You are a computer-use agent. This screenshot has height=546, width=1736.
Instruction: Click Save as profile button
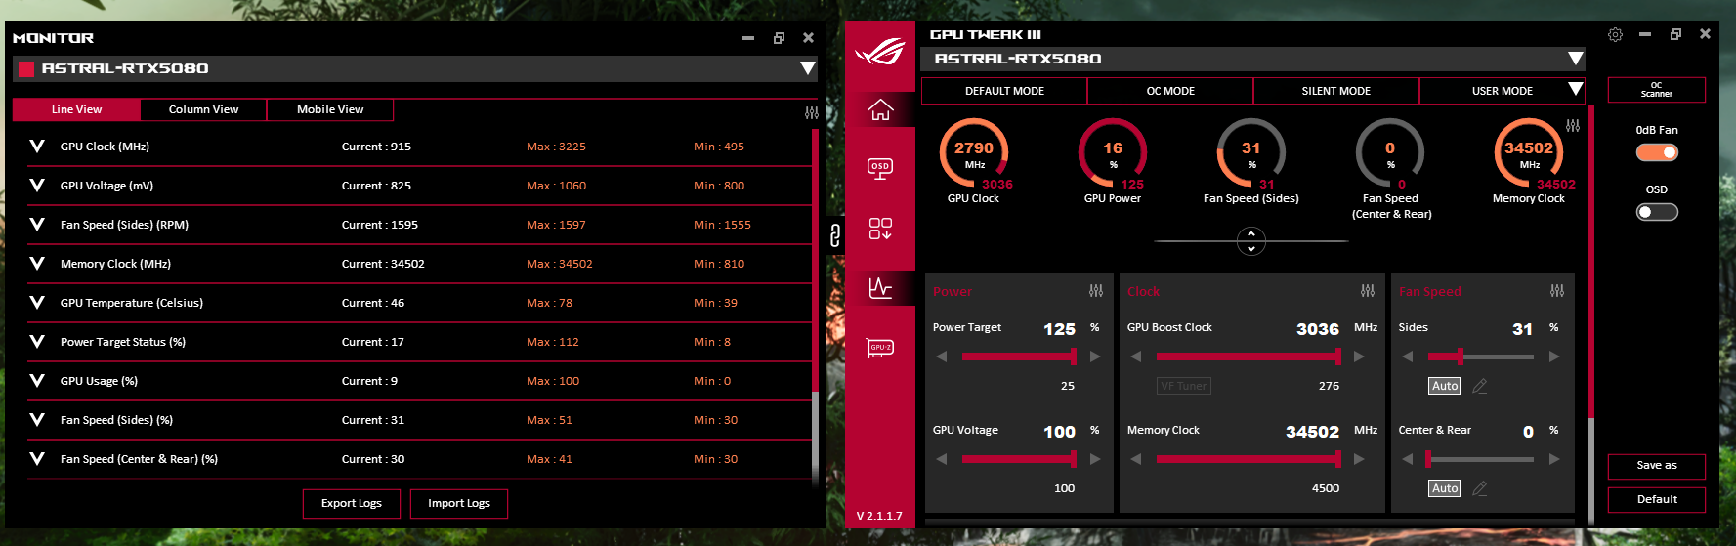(1657, 466)
